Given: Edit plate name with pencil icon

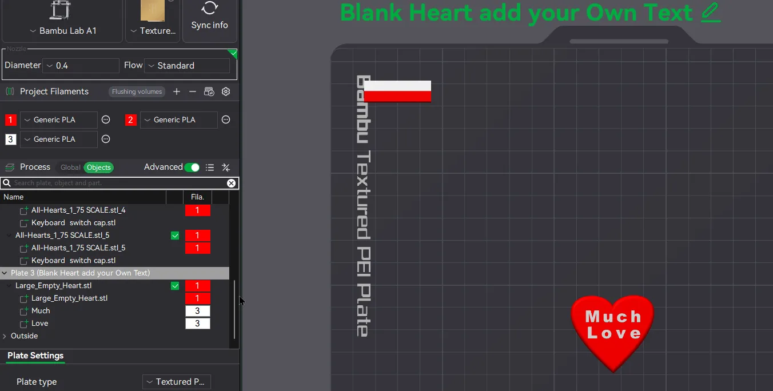Looking at the screenshot, I should click(710, 12).
